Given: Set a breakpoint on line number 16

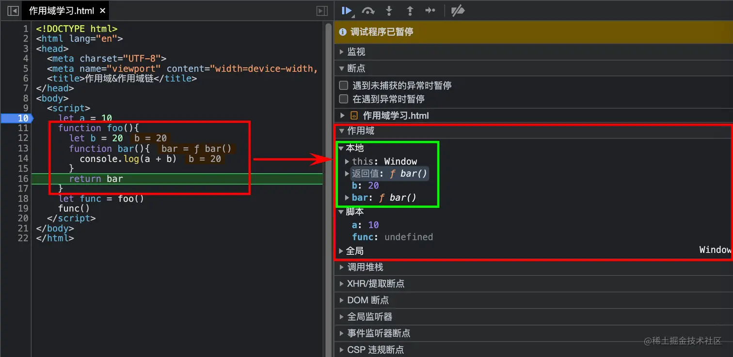Looking at the screenshot, I should 23,178.
